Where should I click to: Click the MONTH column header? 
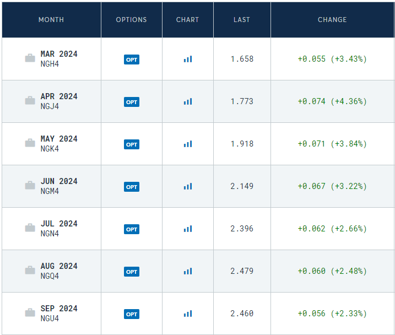pyautogui.click(x=51, y=20)
